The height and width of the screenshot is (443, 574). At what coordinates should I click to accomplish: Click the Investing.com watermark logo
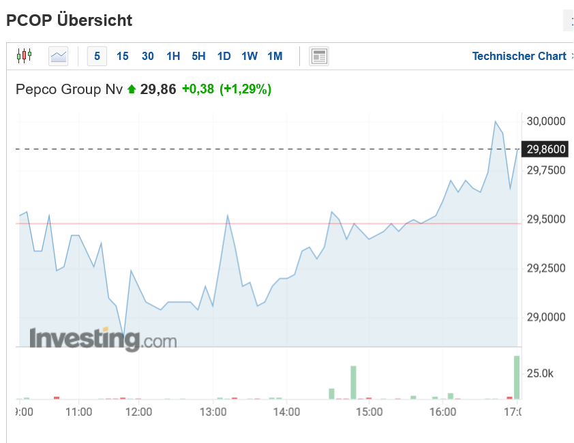point(102,339)
